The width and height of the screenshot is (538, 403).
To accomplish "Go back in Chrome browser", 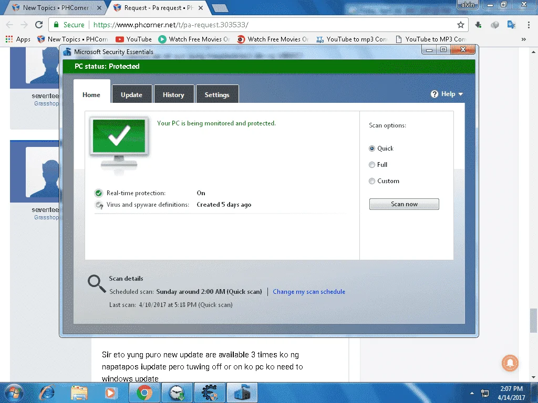I will coord(9,25).
